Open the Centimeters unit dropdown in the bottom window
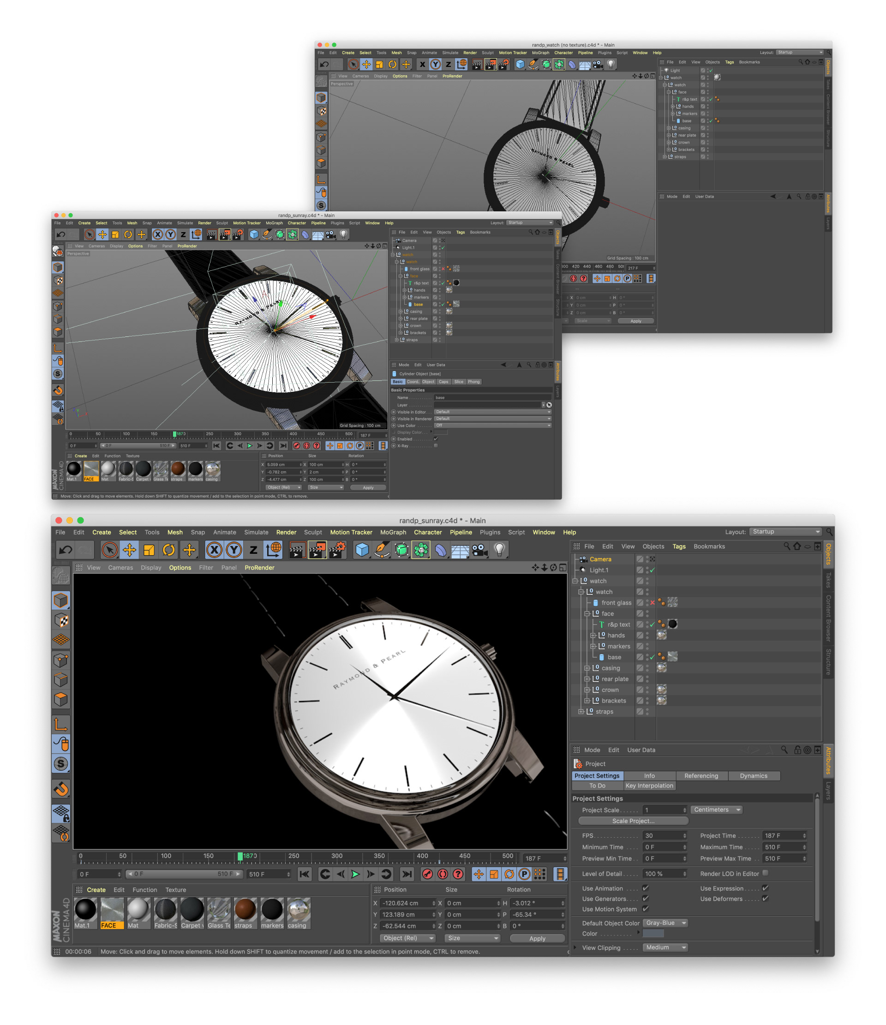The width and height of the screenshot is (886, 1025). click(x=716, y=810)
